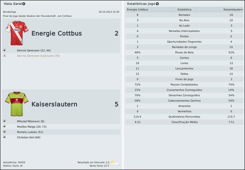Click the cloudy weather icon
245x170 pixels.
click(114, 163)
